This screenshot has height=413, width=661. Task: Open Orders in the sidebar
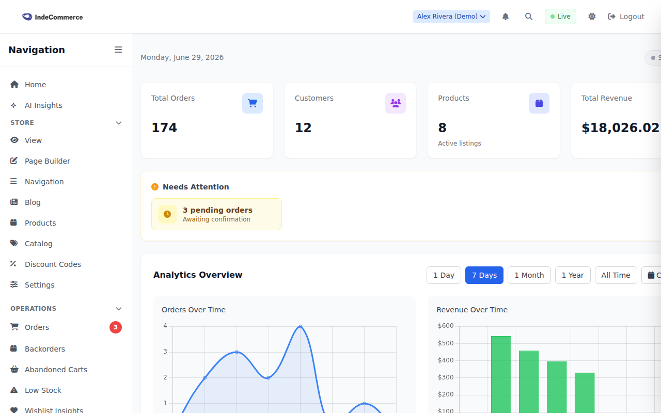(66, 327)
